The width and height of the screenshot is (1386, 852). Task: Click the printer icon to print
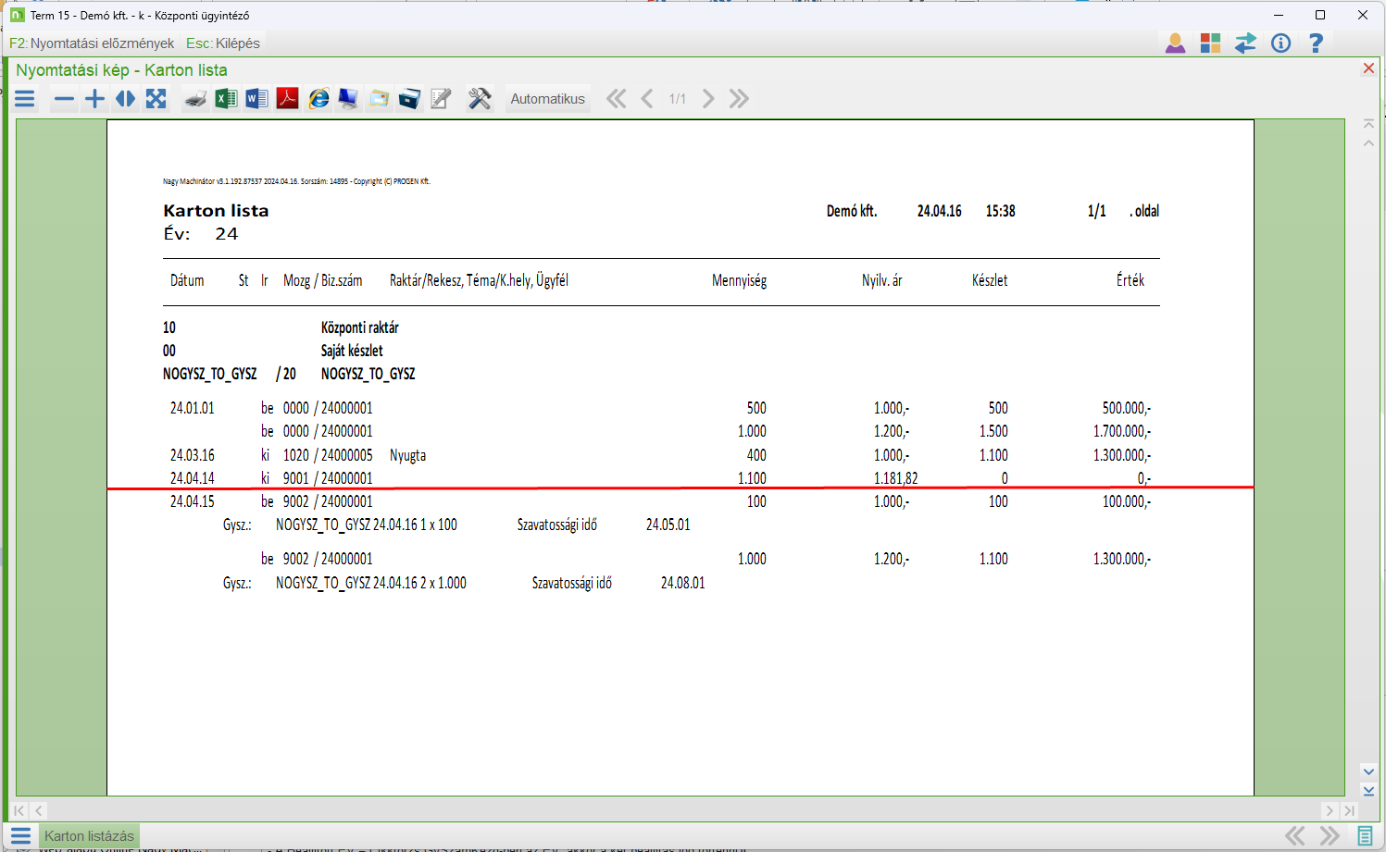pyautogui.click(x=195, y=99)
